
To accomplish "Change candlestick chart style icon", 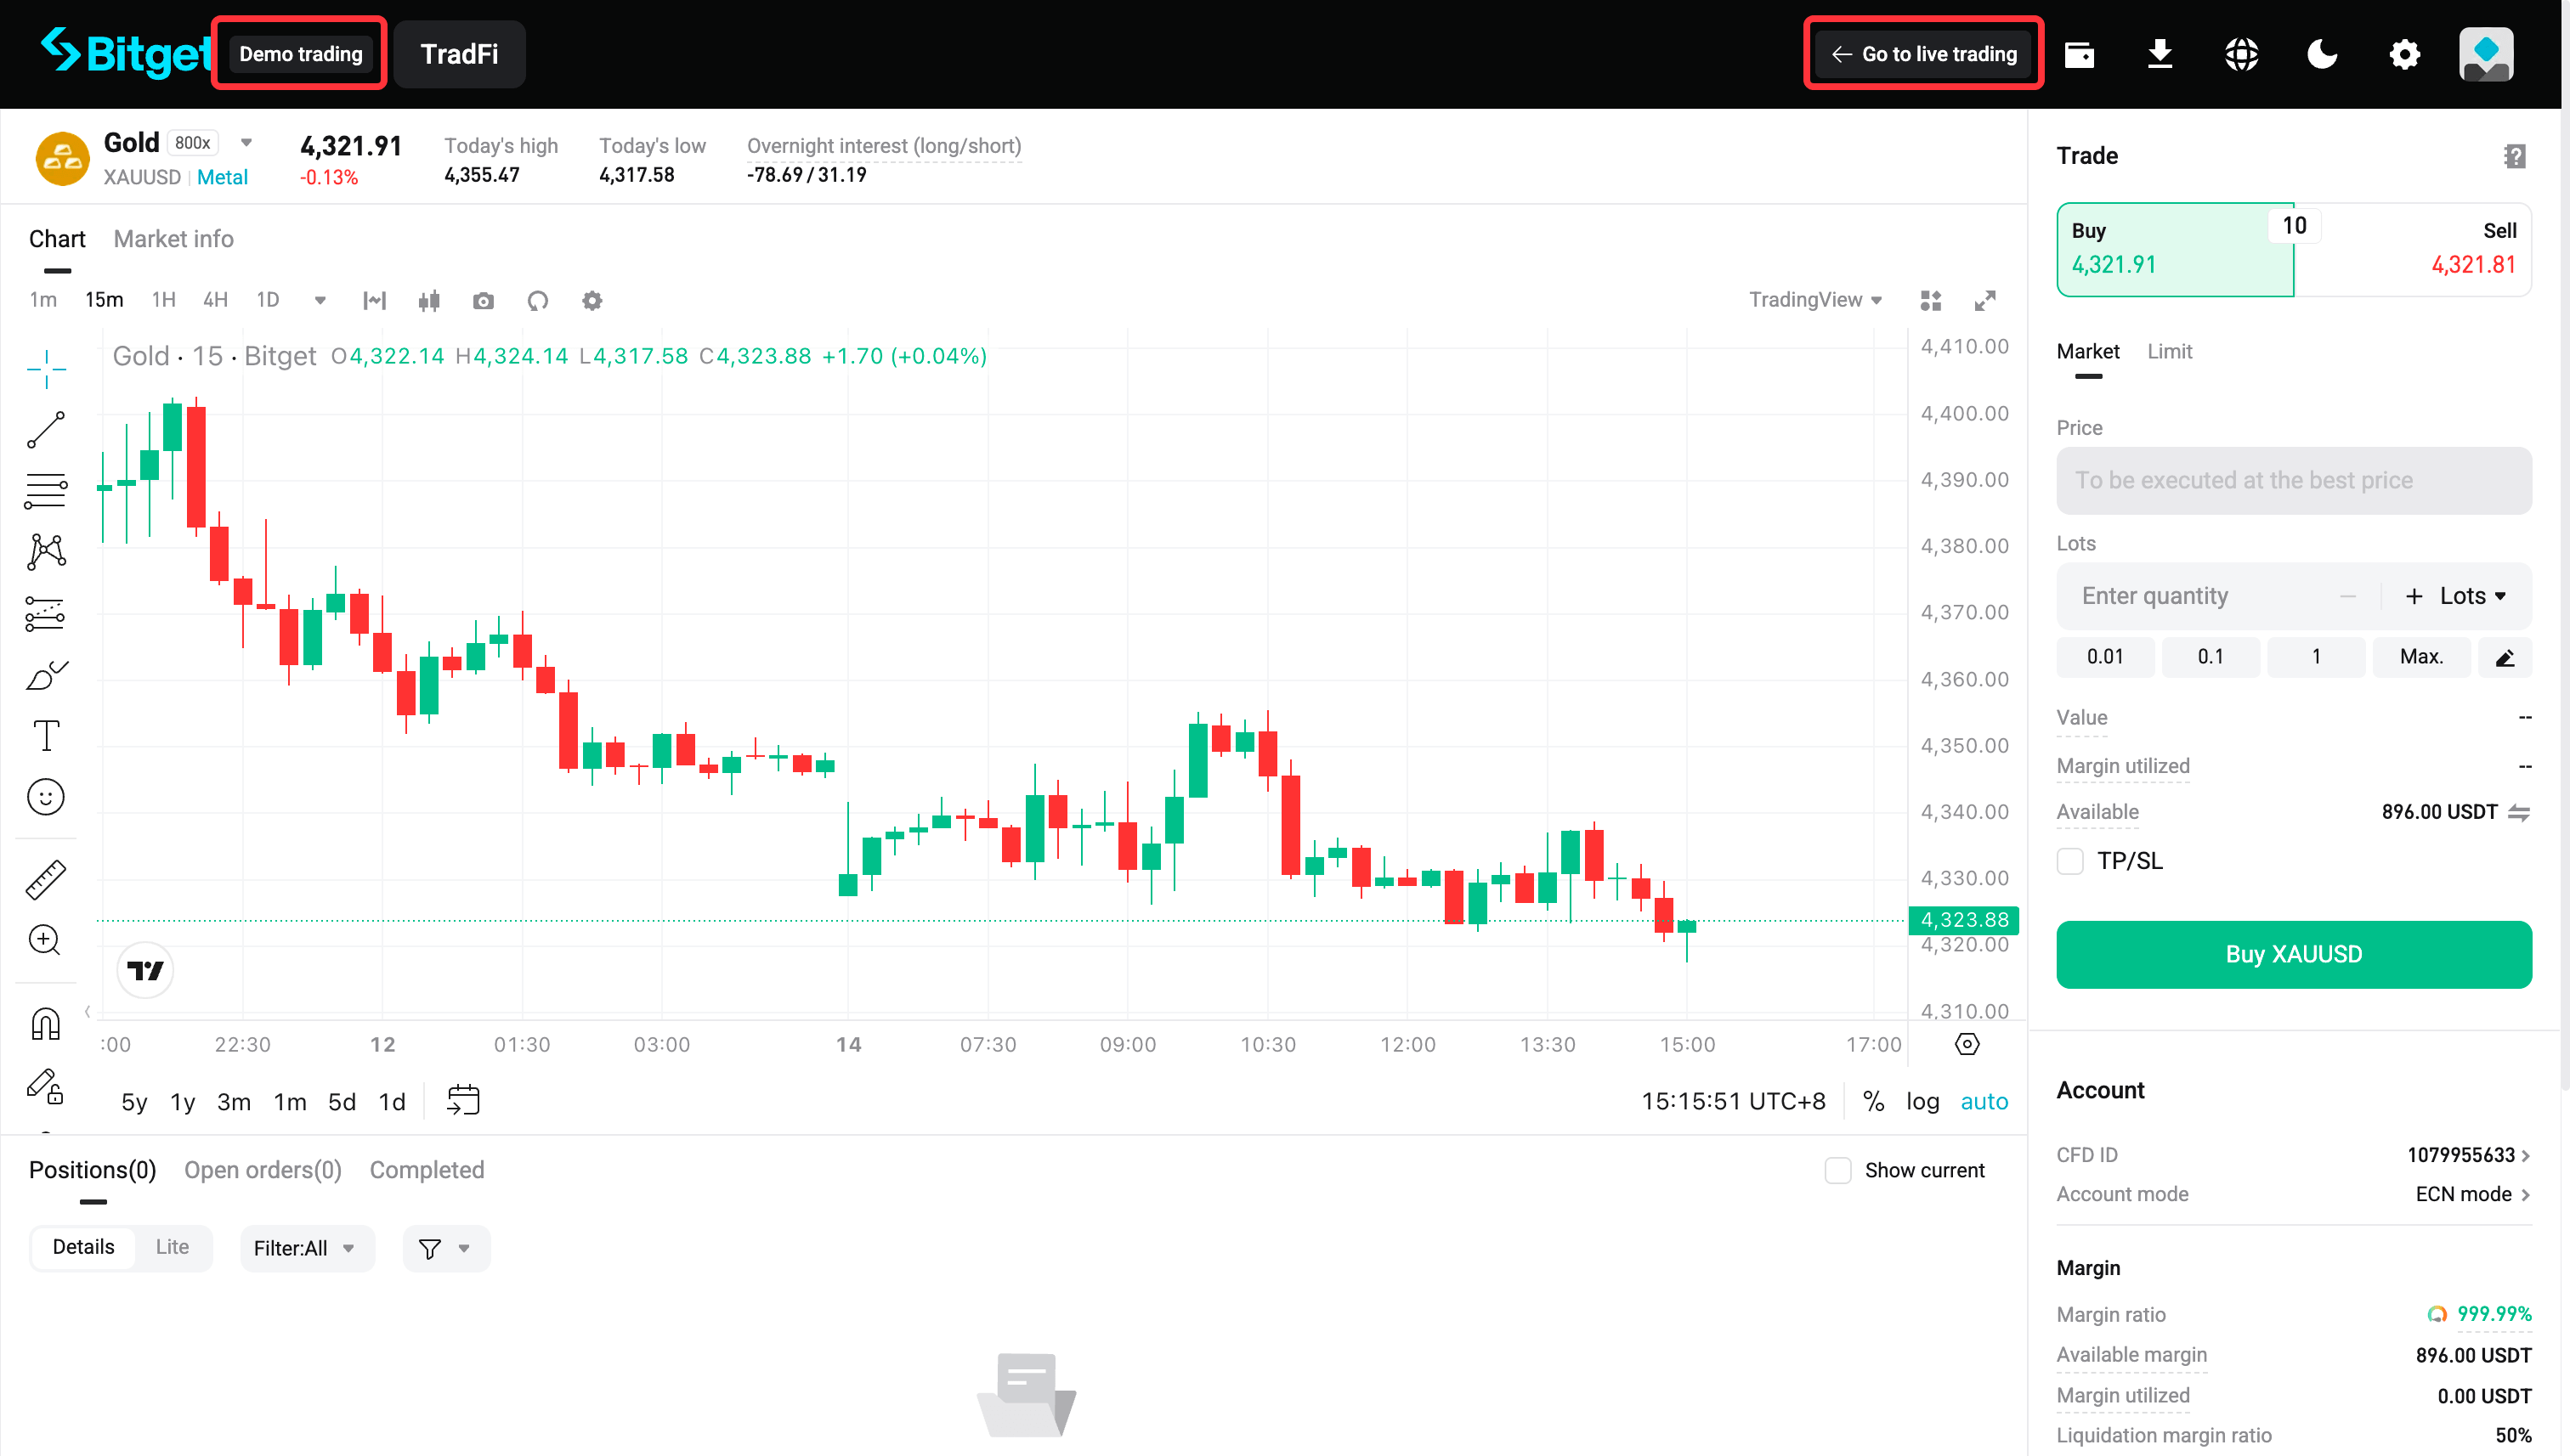I will (429, 301).
